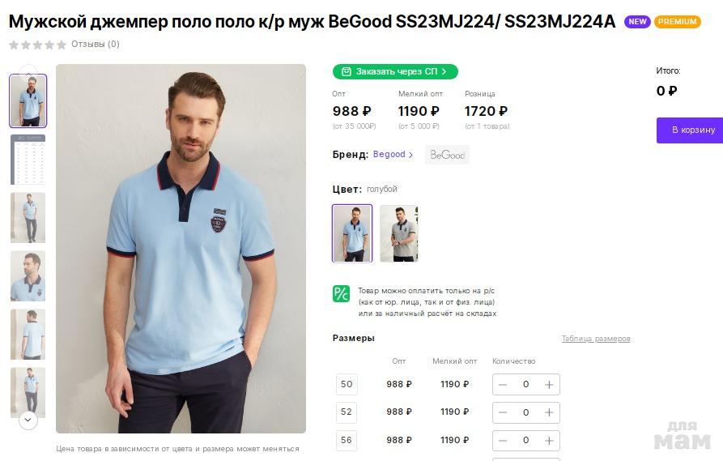Click the BeGood brand logo

[447, 155]
